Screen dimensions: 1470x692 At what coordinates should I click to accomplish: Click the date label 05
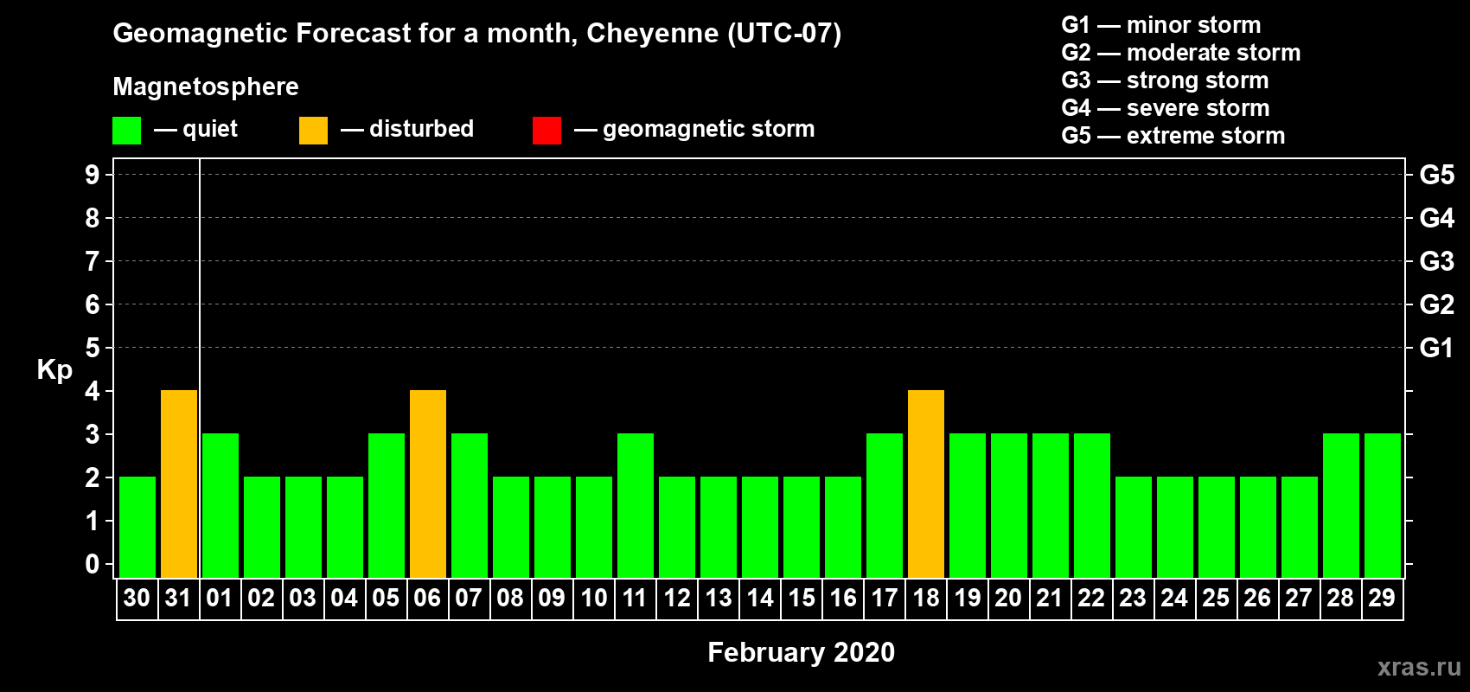pos(386,598)
